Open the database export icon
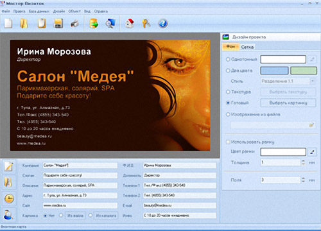321x231 pixels. tap(94, 24)
